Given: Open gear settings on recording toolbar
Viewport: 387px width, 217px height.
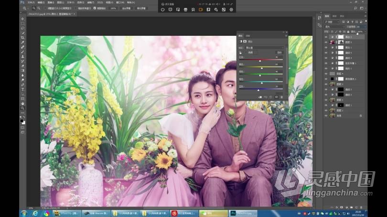Looking at the screenshot, I should point(231,10).
